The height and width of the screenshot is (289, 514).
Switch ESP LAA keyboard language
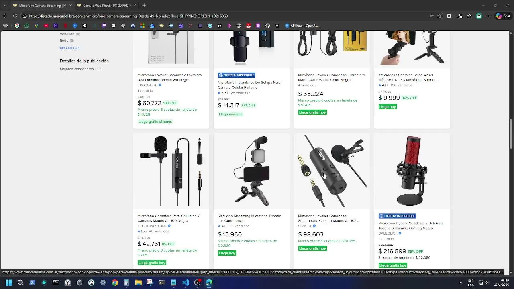pyautogui.click(x=471, y=283)
